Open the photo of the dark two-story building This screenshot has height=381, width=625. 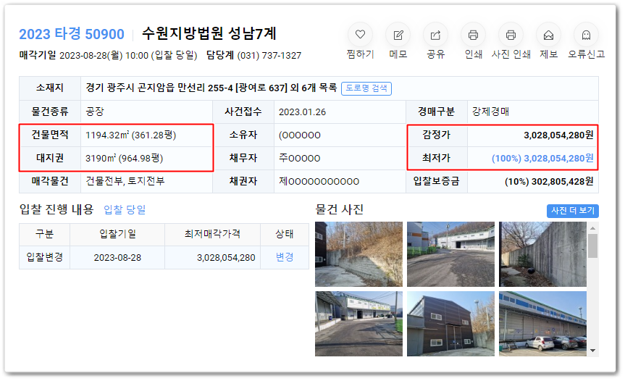click(x=450, y=324)
